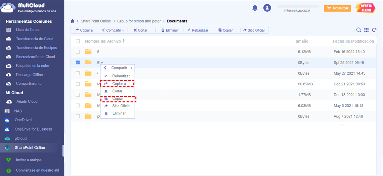
Task: Choose Cortar in the context menu
Action: coord(118,91)
